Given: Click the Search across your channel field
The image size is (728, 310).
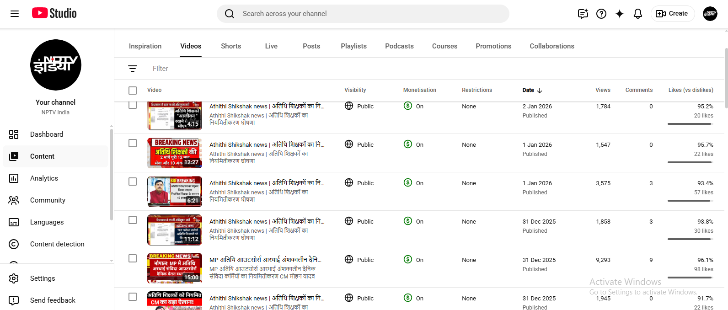Looking at the screenshot, I should point(370,14).
